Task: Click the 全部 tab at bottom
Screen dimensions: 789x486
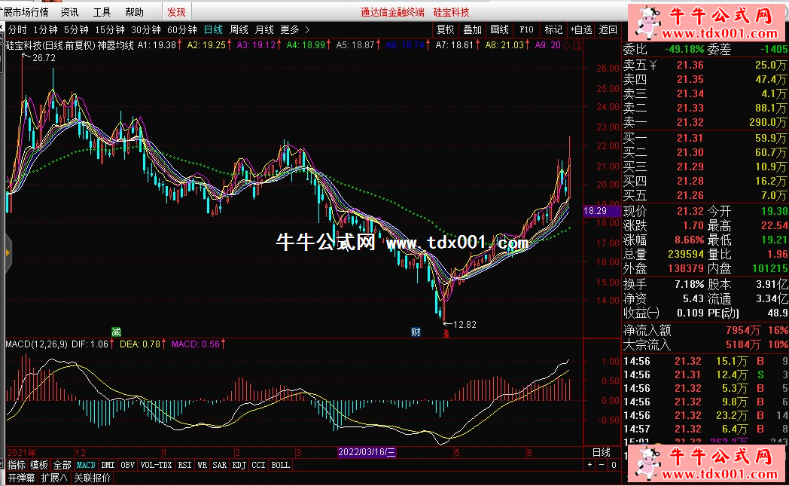Action: (x=62, y=465)
